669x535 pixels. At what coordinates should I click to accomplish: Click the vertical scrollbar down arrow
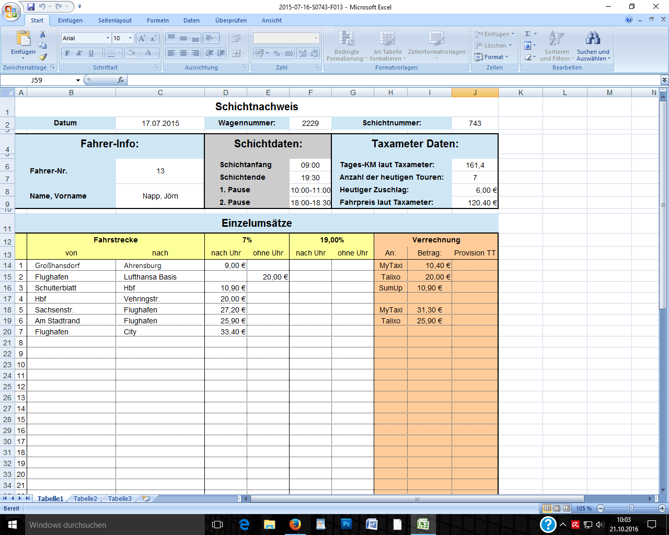pyautogui.click(x=664, y=490)
